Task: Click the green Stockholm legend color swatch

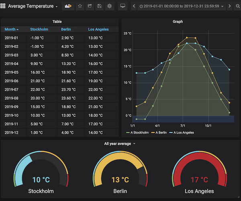Action: pyautogui.click(x=128, y=133)
